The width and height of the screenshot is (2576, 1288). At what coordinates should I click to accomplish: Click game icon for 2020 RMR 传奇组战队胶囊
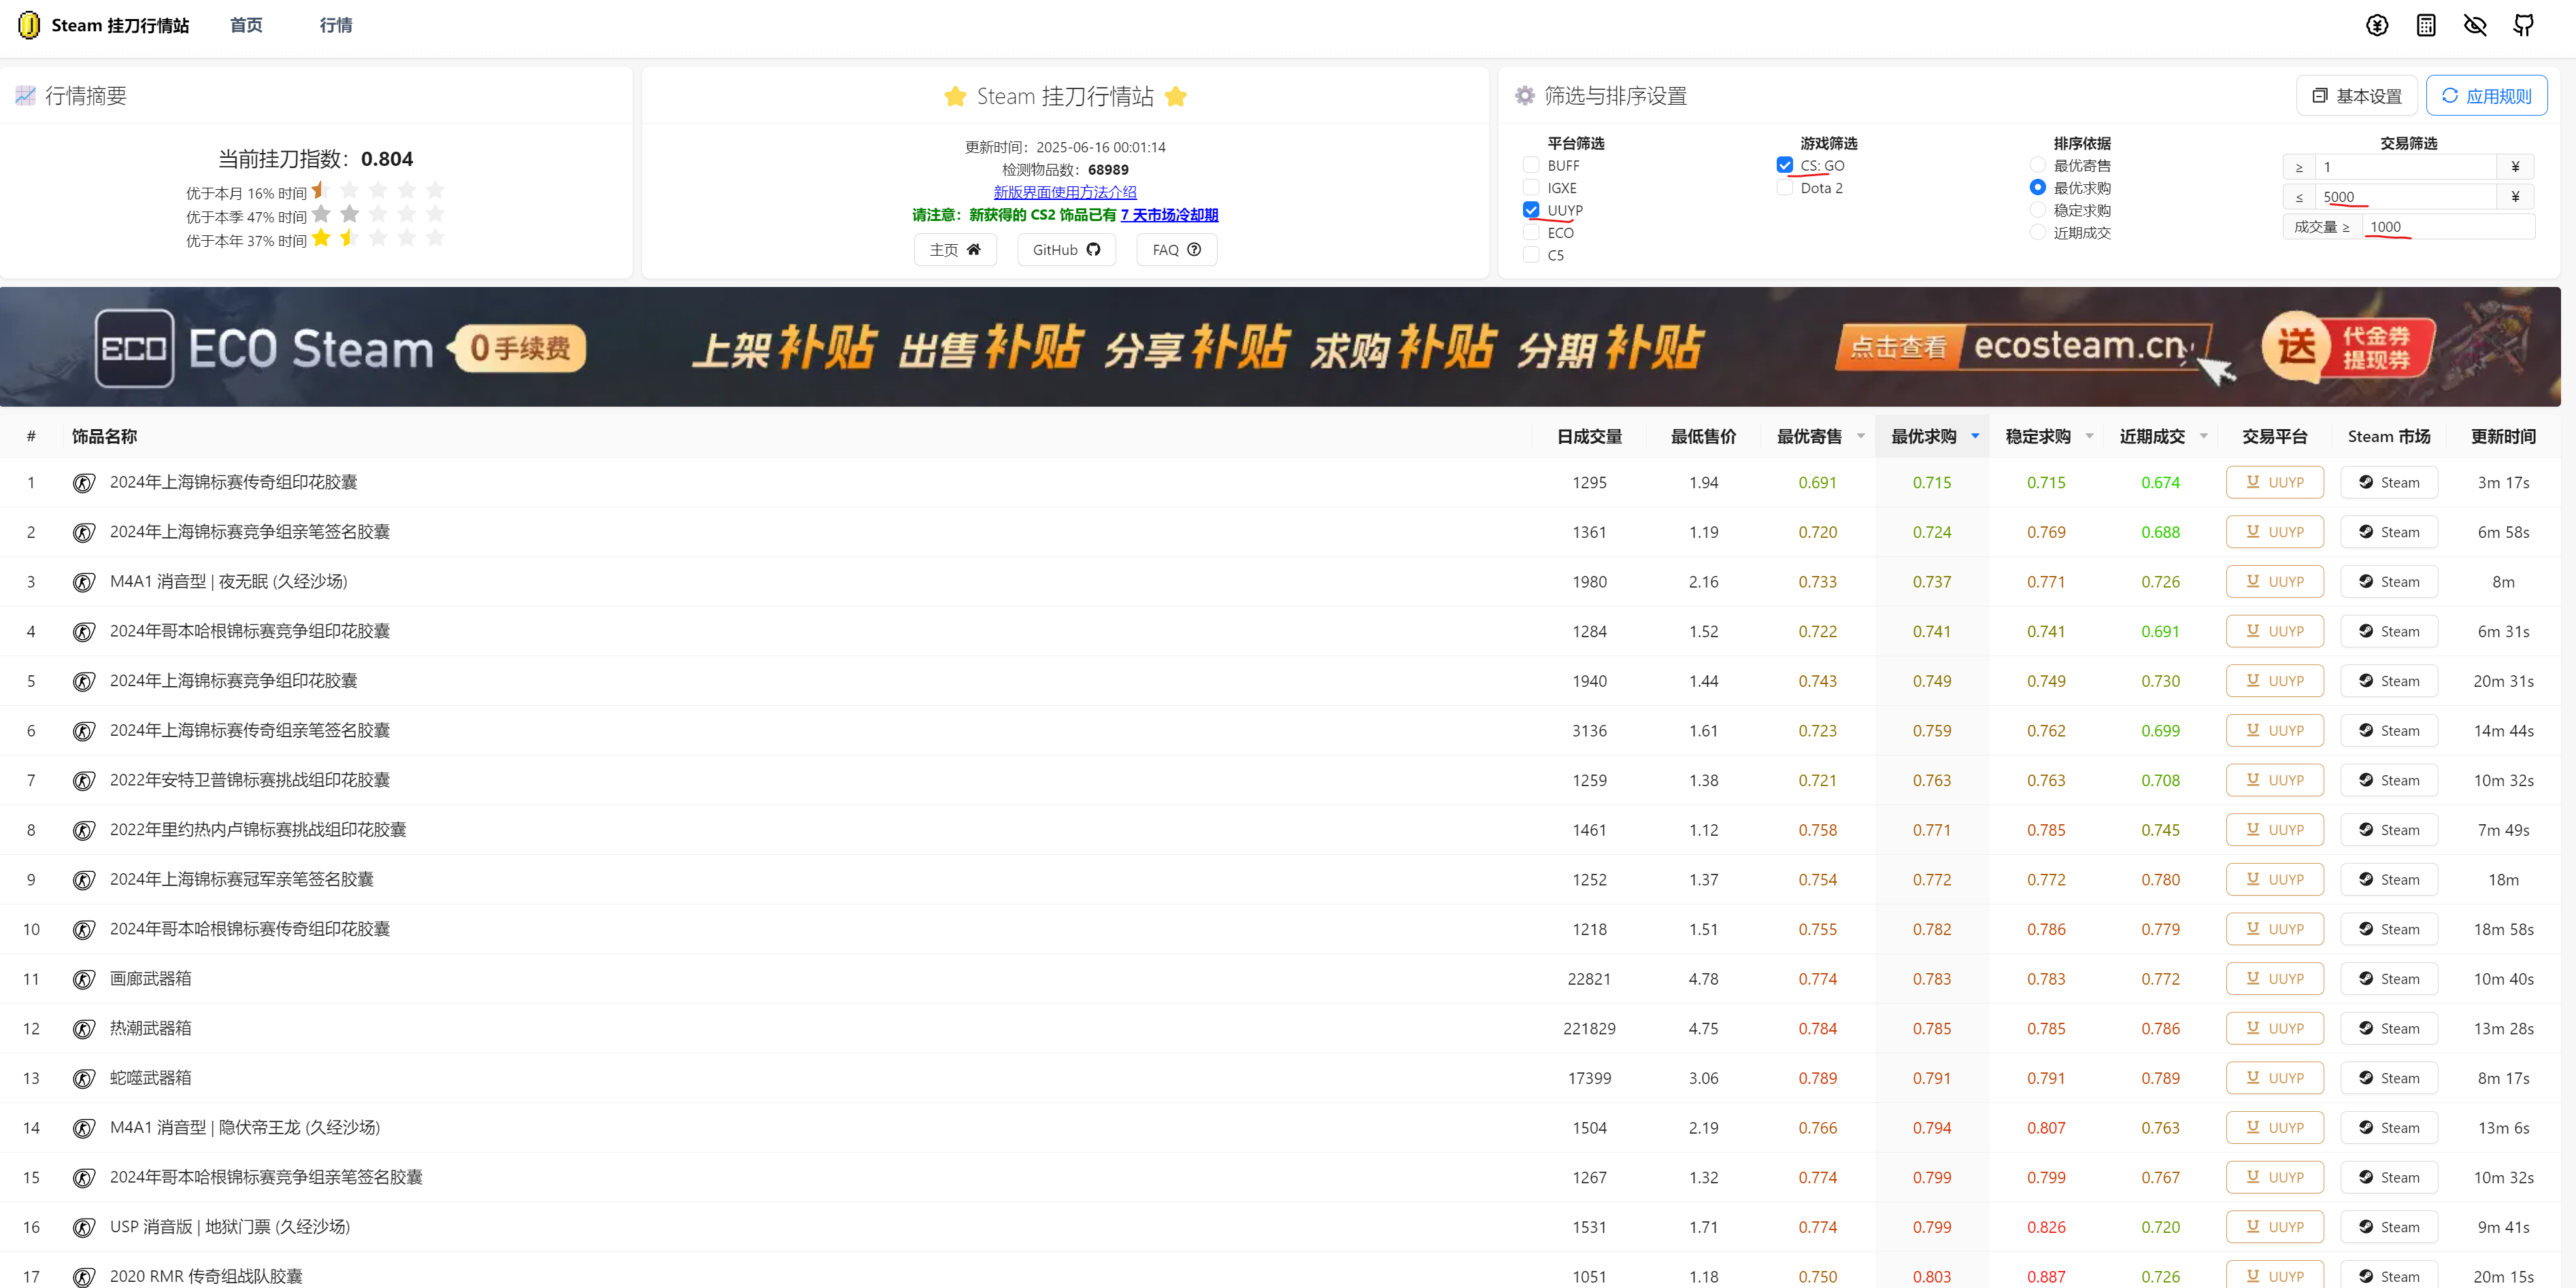coord(84,1277)
